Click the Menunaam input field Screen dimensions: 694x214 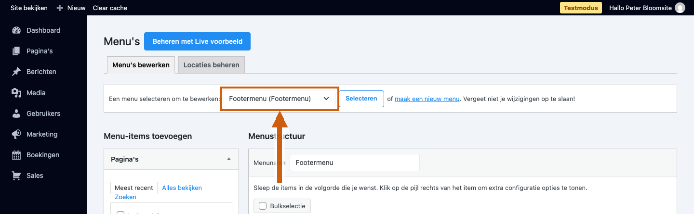[355, 163]
